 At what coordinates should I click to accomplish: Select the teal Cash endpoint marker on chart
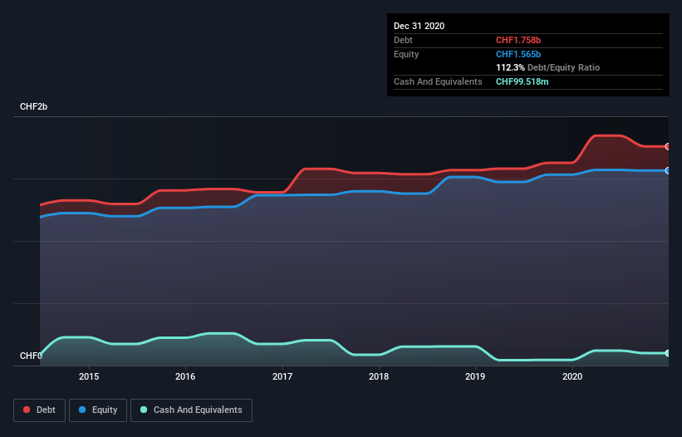coord(668,353)
